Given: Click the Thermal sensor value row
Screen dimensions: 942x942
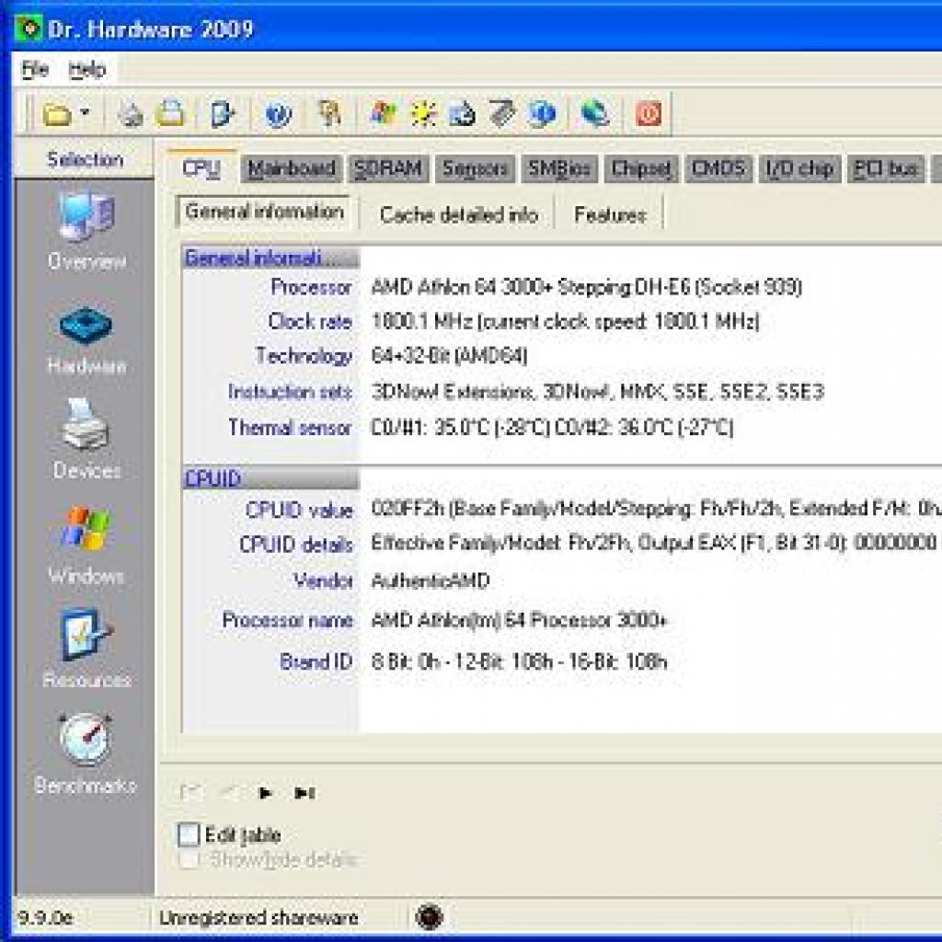Looking at the screenshot, I should (x=552, y=427).
